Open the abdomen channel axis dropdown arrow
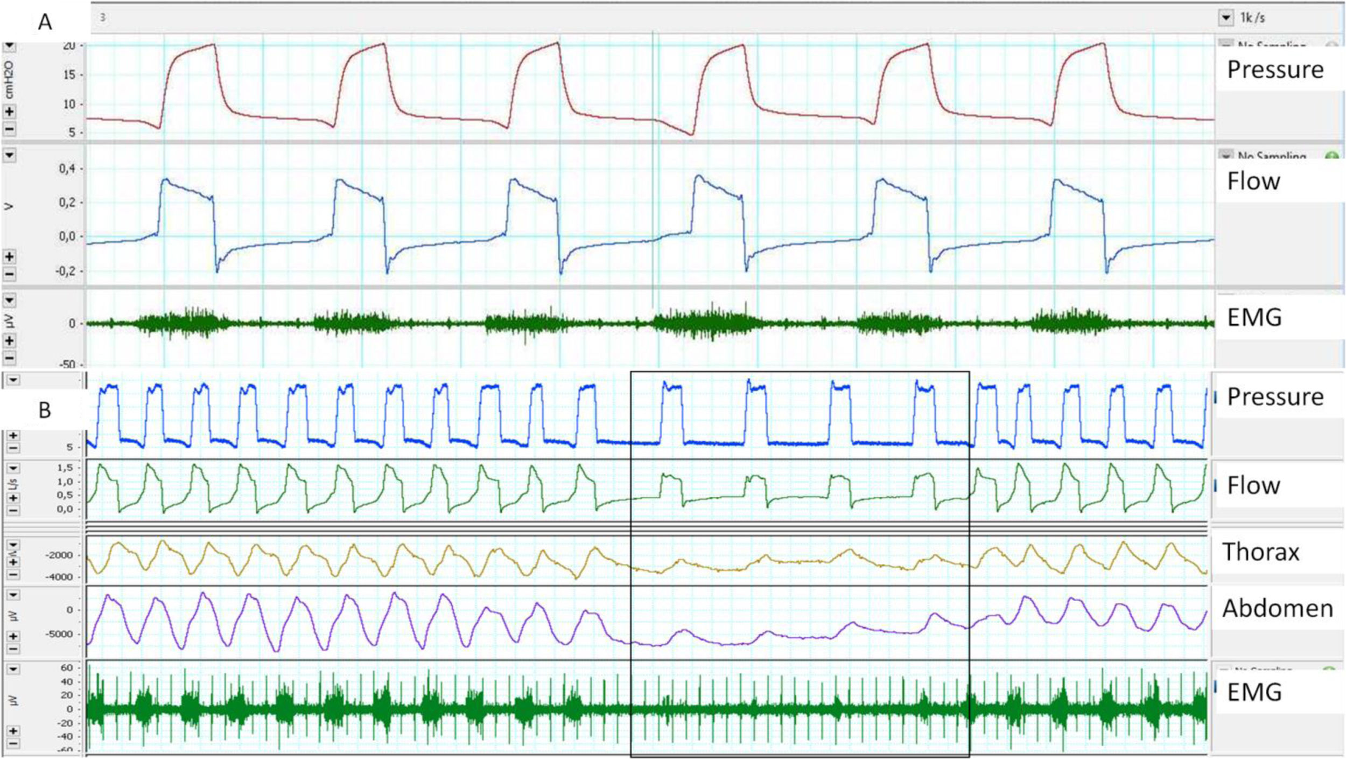This screenshot has height=759, width=1346. (x=13, y=595)
